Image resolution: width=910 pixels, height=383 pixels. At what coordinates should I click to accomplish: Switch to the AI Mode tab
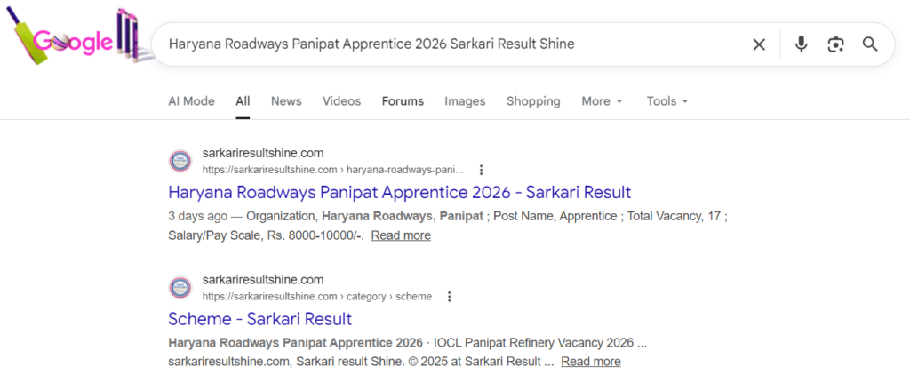click(x=191, y=101)
